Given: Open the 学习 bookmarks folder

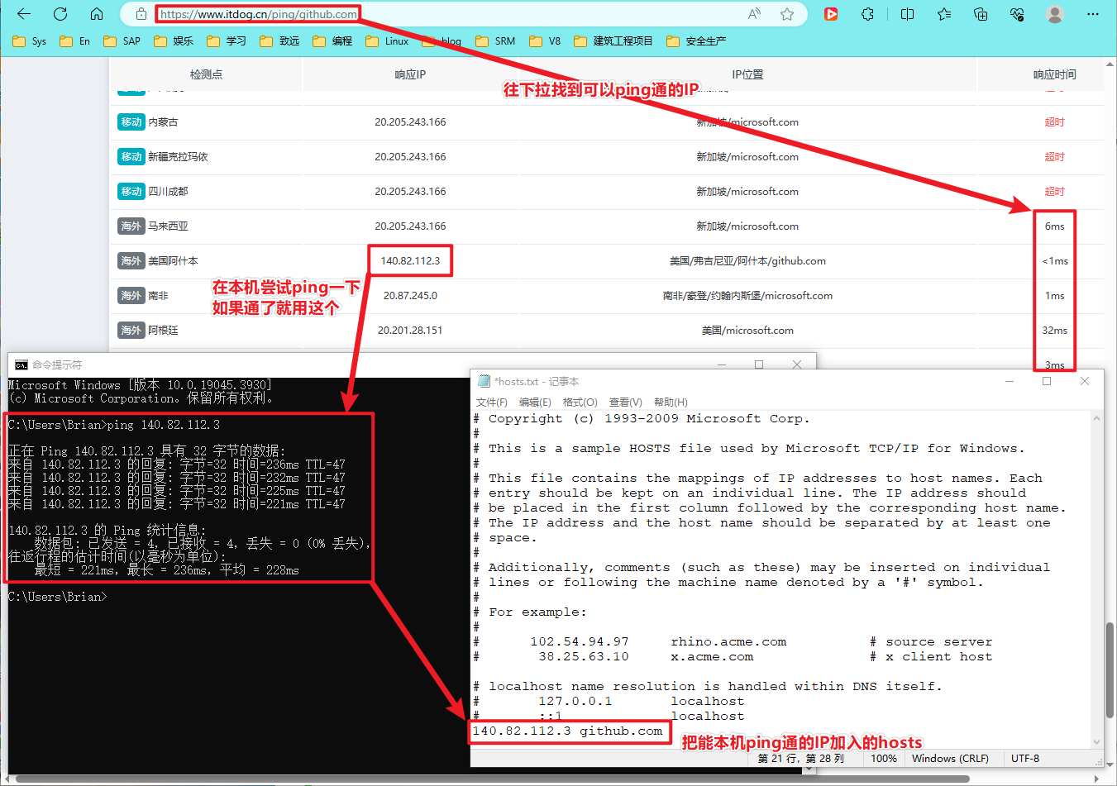Looking at the screenshot, I should click(227, 41).
